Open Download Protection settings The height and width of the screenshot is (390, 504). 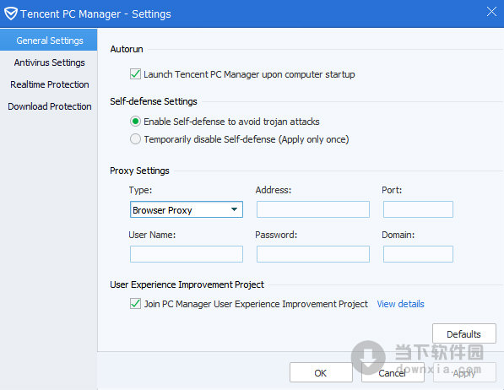(49, 106)
